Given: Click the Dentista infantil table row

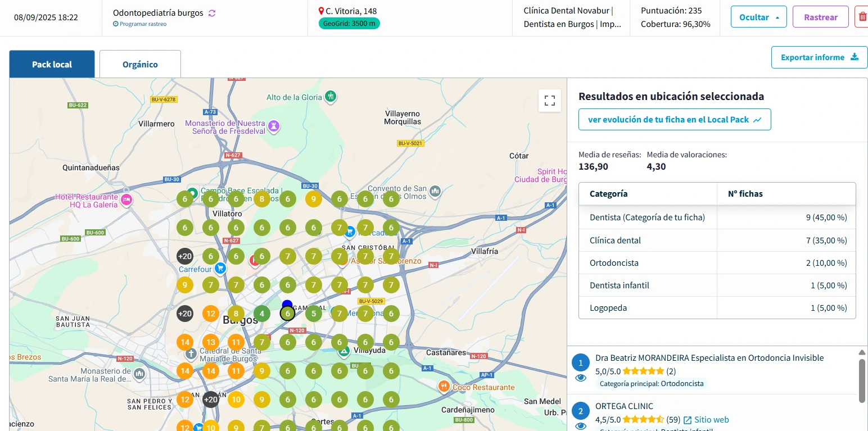Looking at the screenshot, I should pos(717,285).
